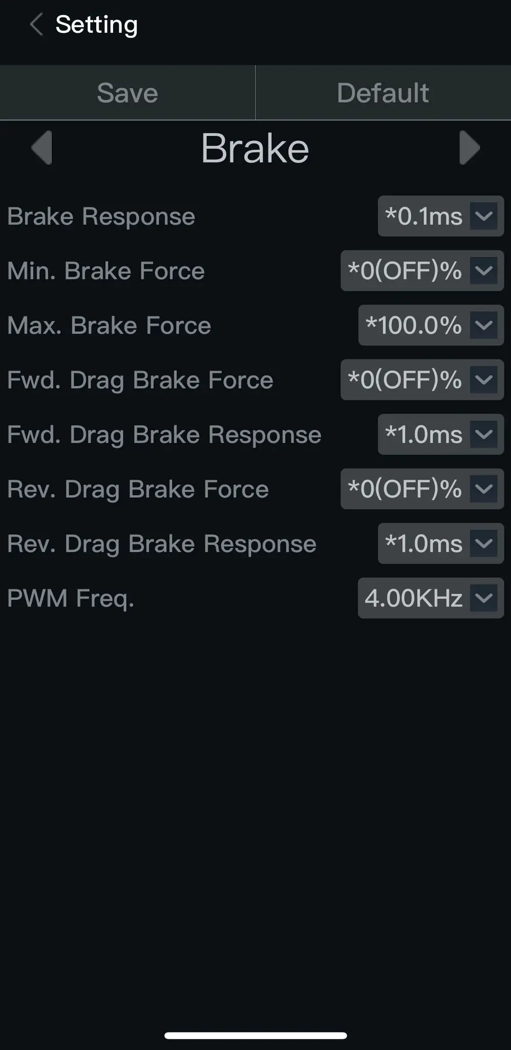Click the Brake page title

point(255,148)
